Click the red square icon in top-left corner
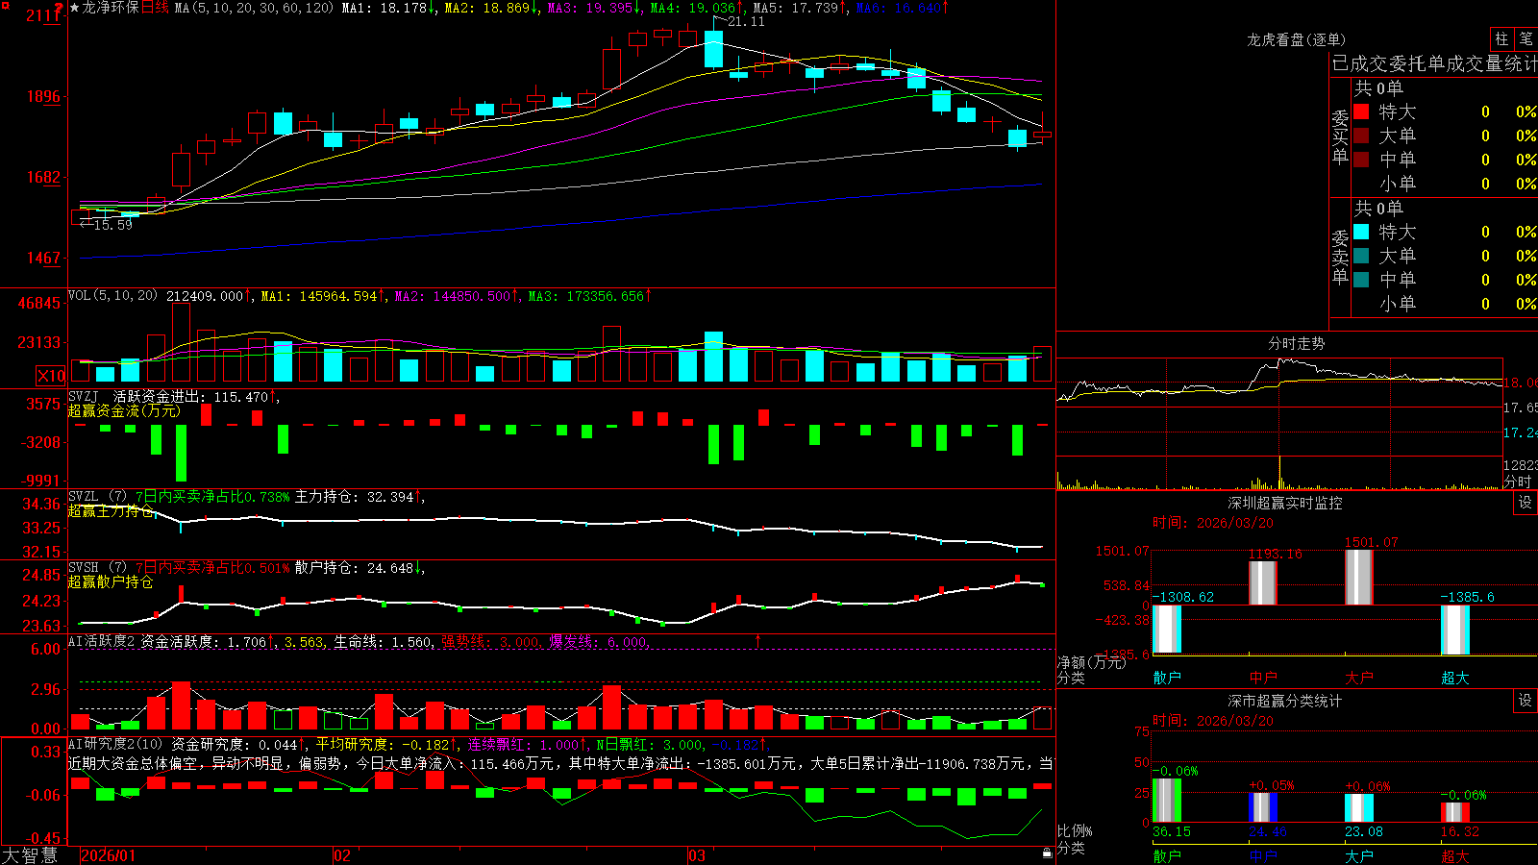Image resolution: width=1538 pixels, height=865 pixels. [4, 4]
